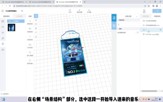Click the blue upload button in assets panel

16,21
